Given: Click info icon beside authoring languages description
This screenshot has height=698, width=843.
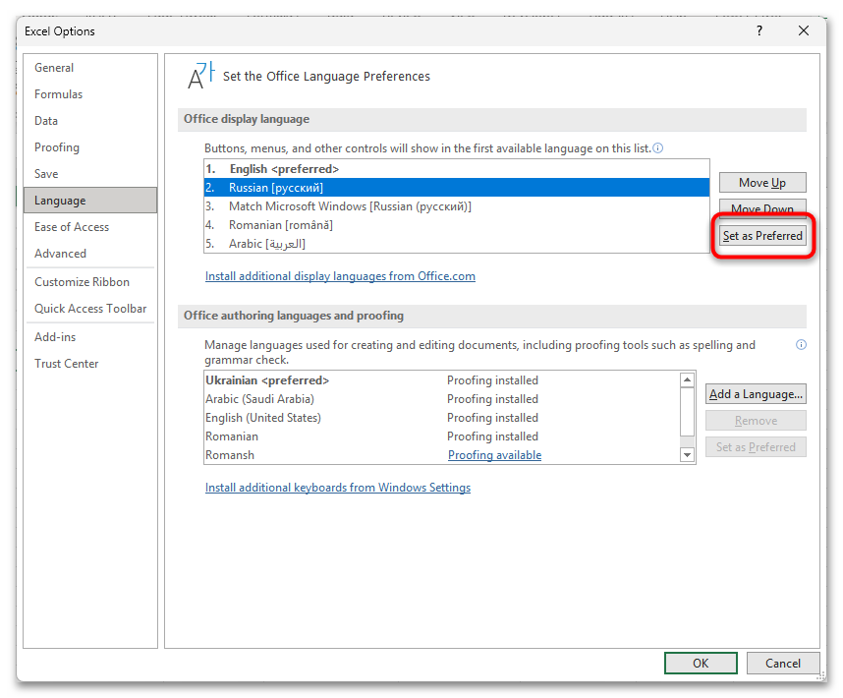Looking at the screenshot, I should (x=801, y=345).
